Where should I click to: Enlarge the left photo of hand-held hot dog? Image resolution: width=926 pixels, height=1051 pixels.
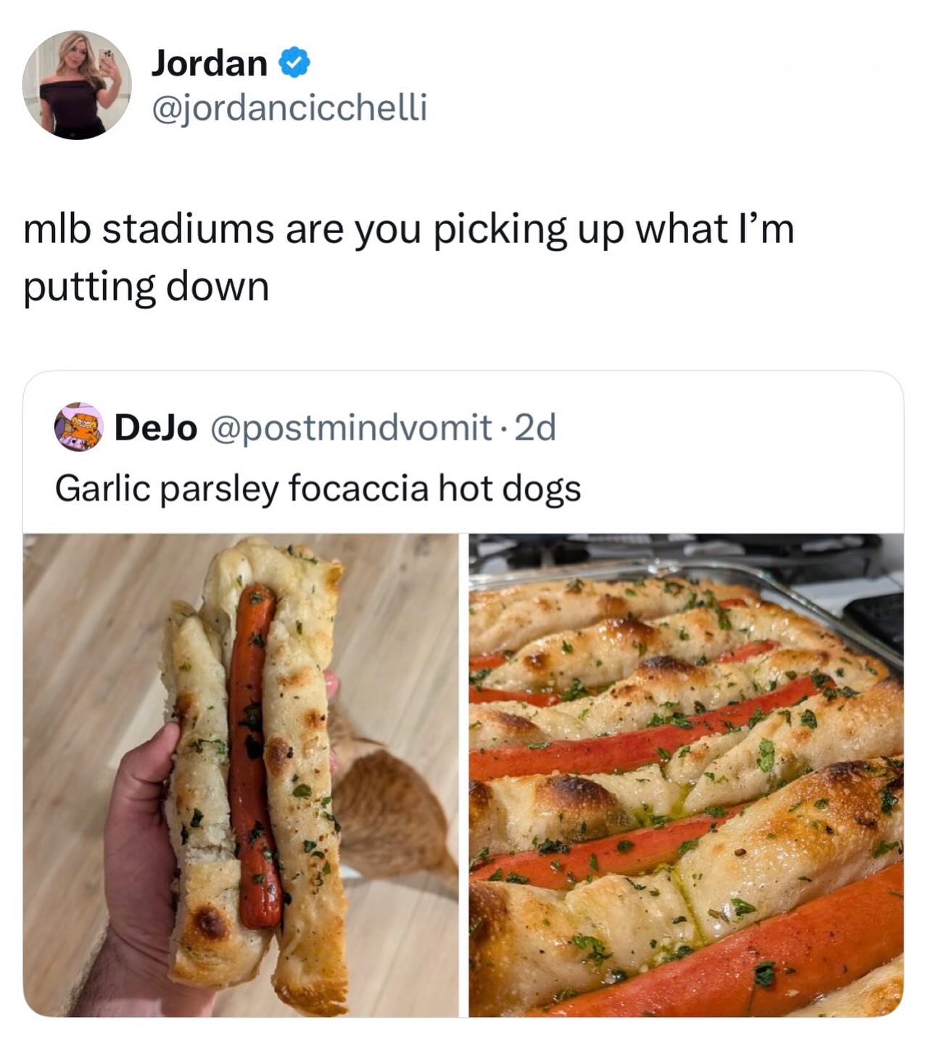pyautogui.click(x=241, y=775)
